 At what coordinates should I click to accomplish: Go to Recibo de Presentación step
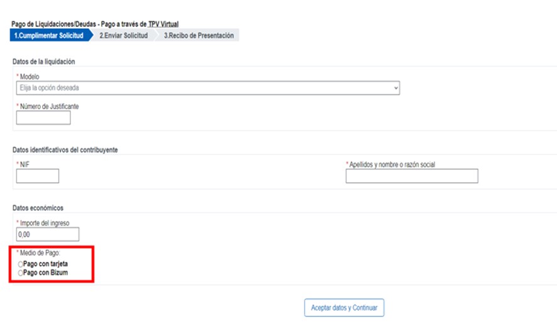199,36
